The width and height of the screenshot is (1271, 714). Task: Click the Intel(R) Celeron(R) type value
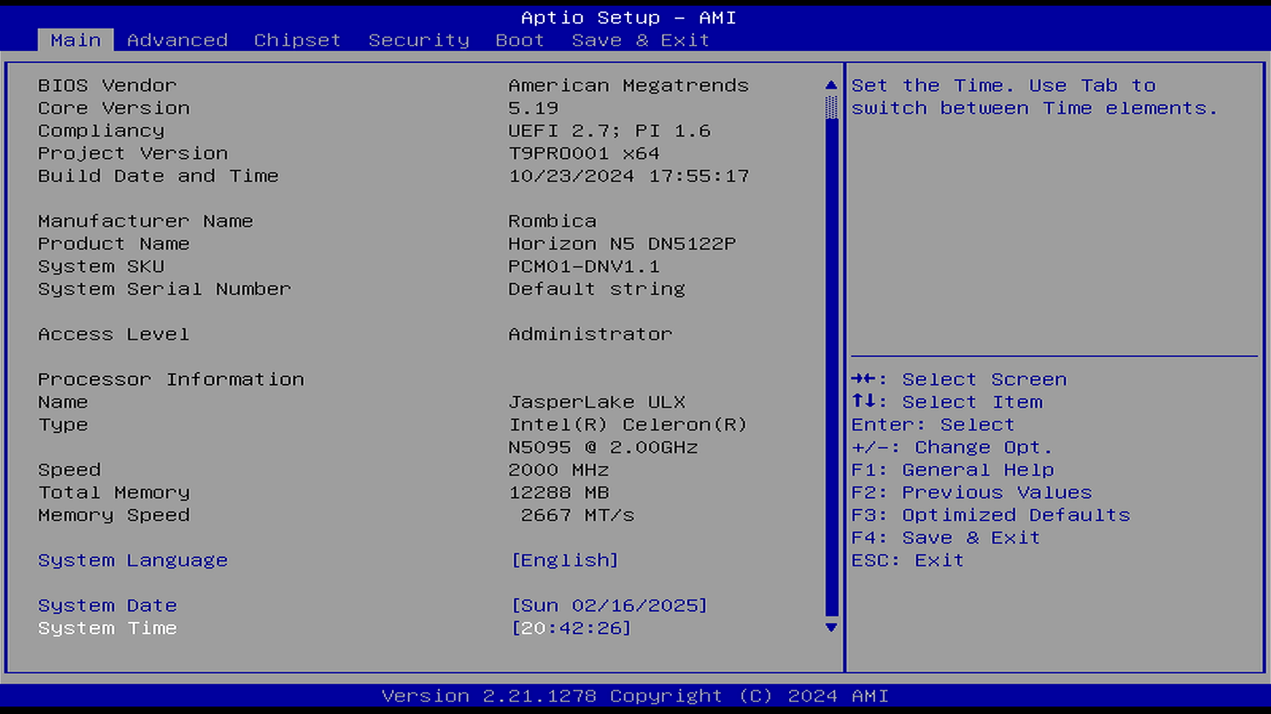[628, 424]
